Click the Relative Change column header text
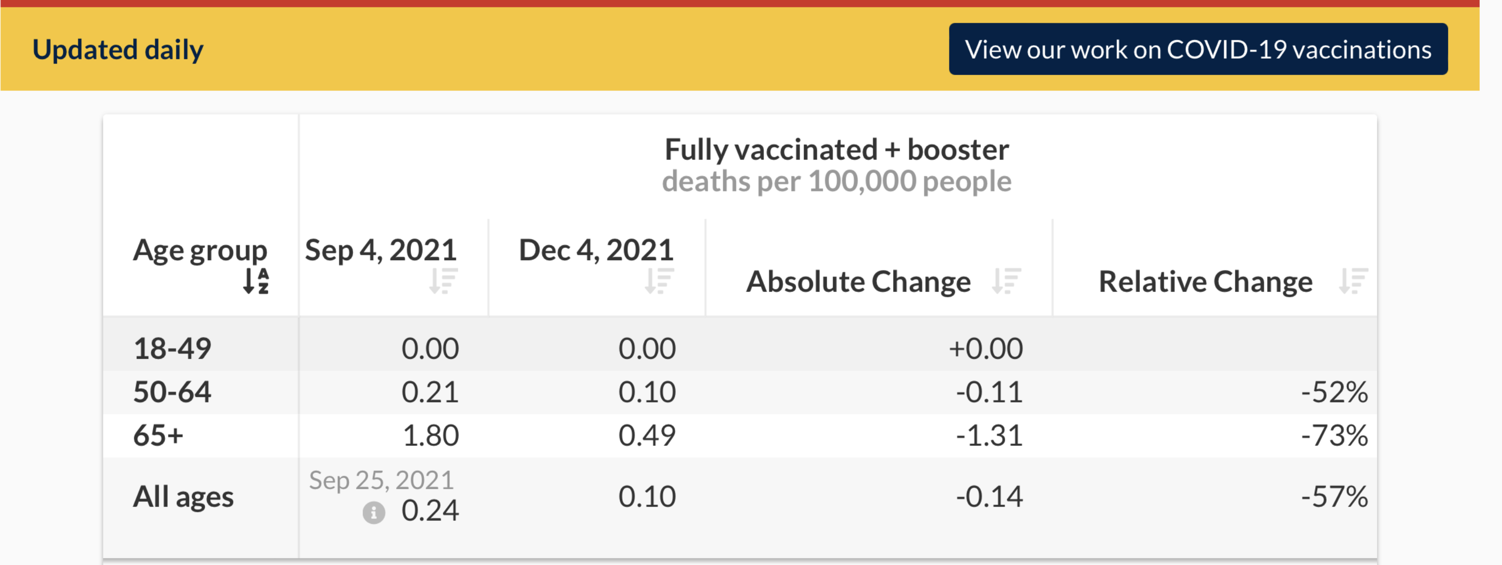The width and height of the screenshot is (1502, 565). tap(1205, 282)
